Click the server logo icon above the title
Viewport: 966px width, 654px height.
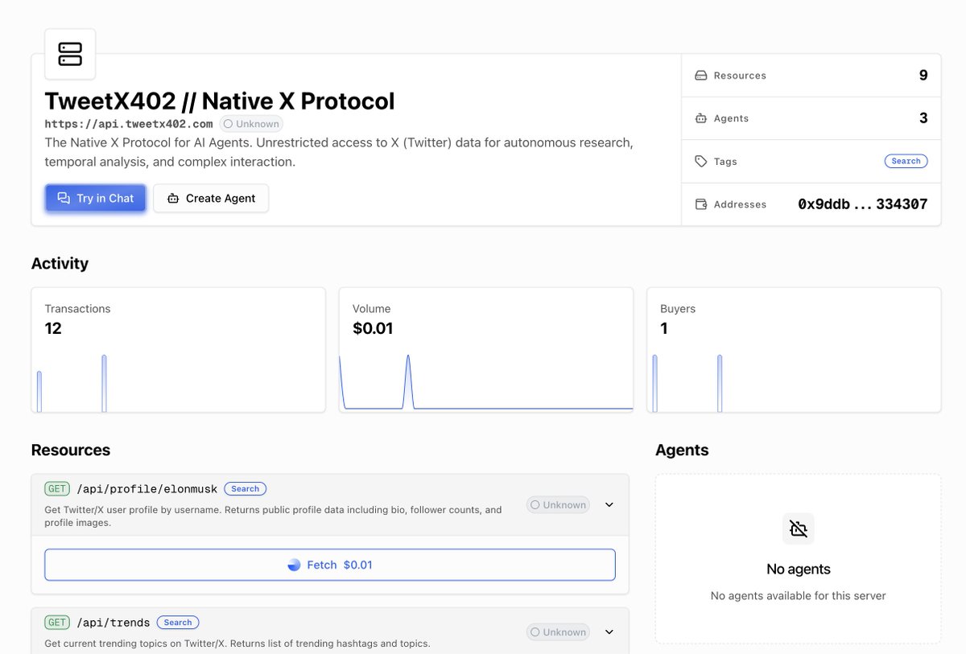click(x=70, y=54)
